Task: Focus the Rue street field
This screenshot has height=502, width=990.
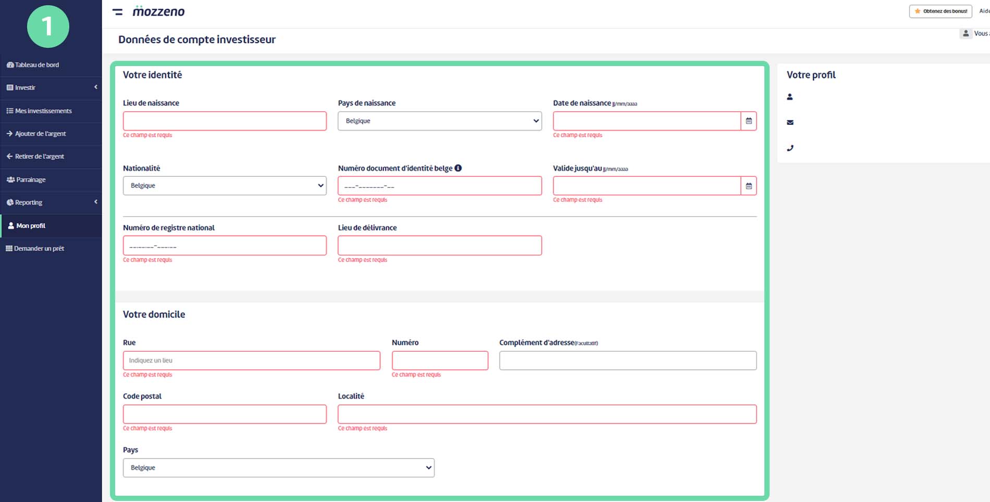Action: tap(252, 361)
